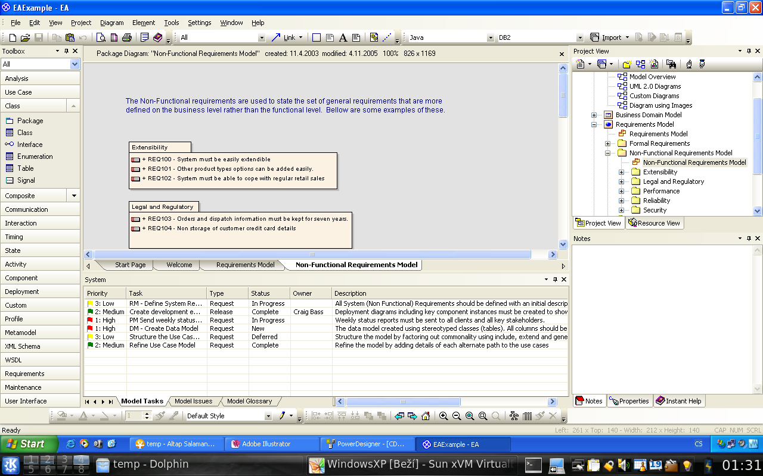Switch to the Model Issues tab
This screenshot has height=476, width=763.
[x=193, y=401]
